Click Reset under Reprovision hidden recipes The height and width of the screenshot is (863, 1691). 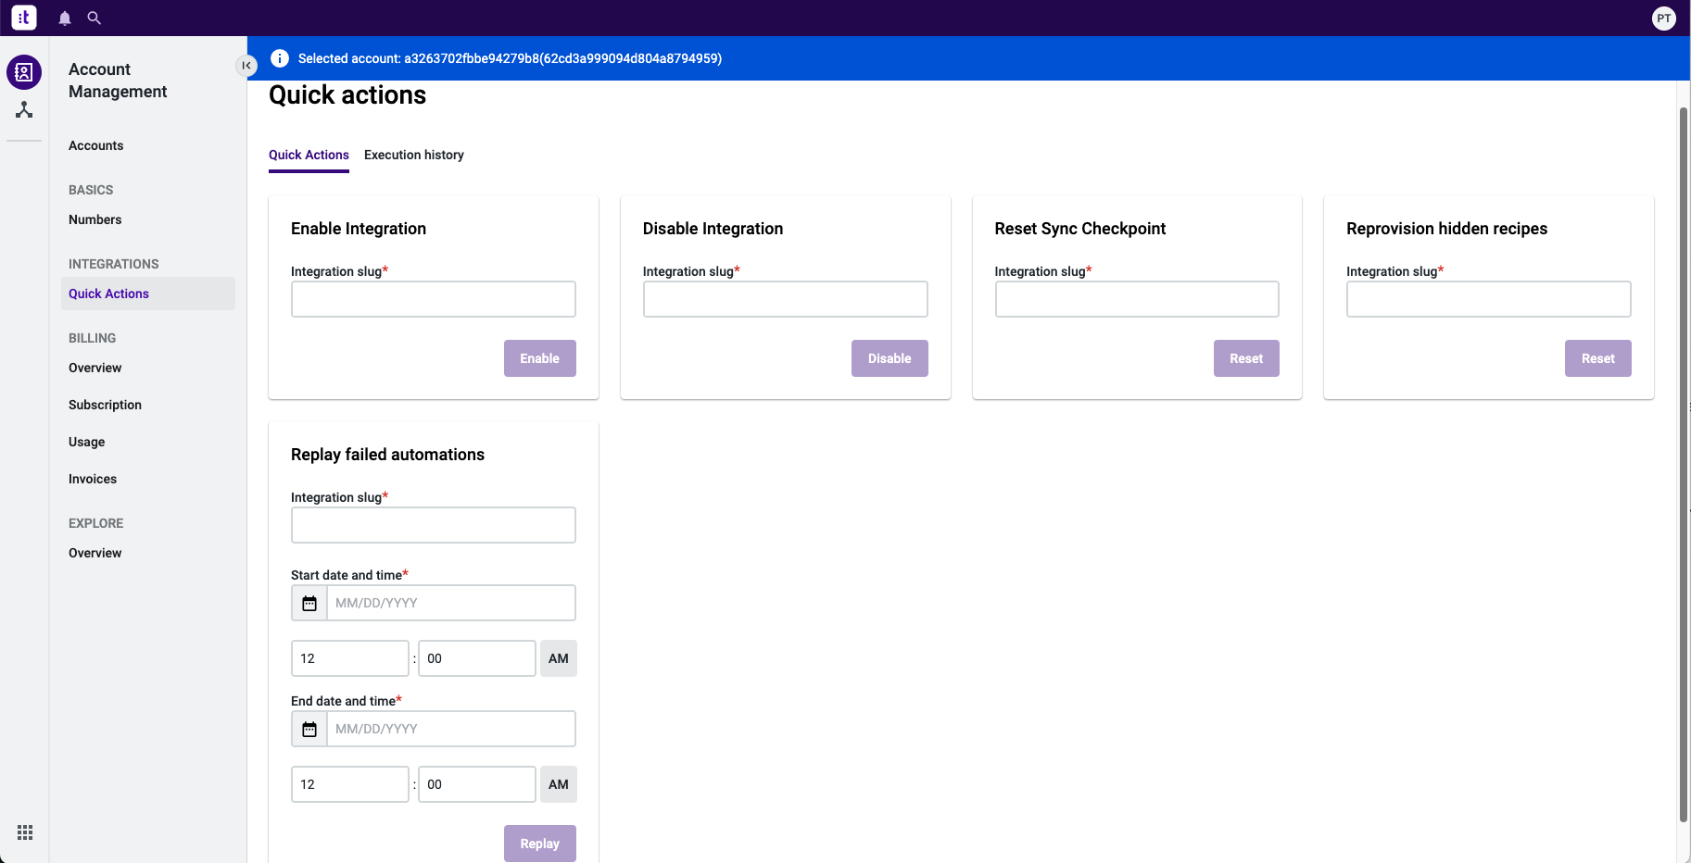1598,358
